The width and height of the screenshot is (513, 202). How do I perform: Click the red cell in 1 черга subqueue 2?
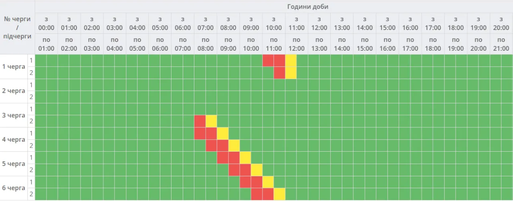pos(279,73)
